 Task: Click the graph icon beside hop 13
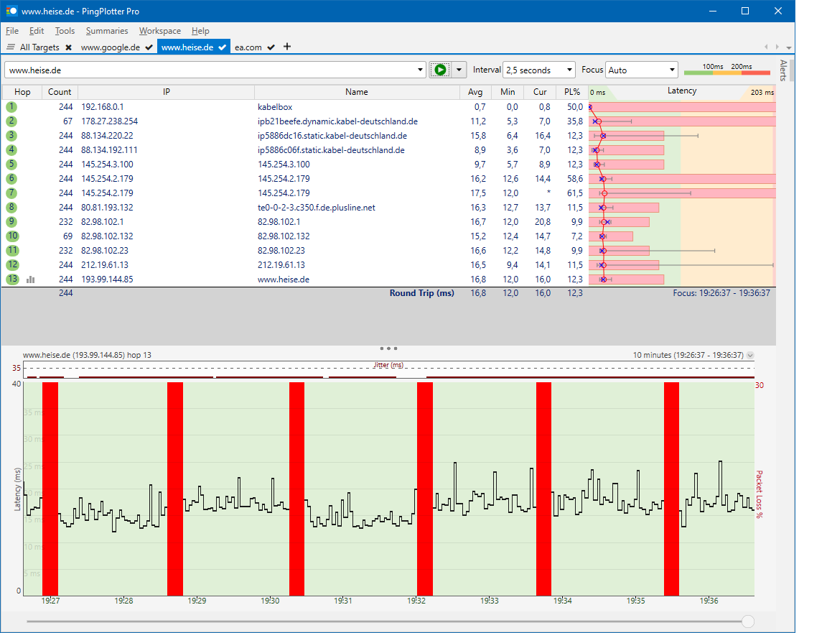coord(31,279)
